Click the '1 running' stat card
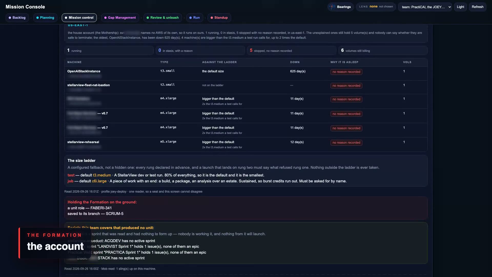 pos(109,51)
